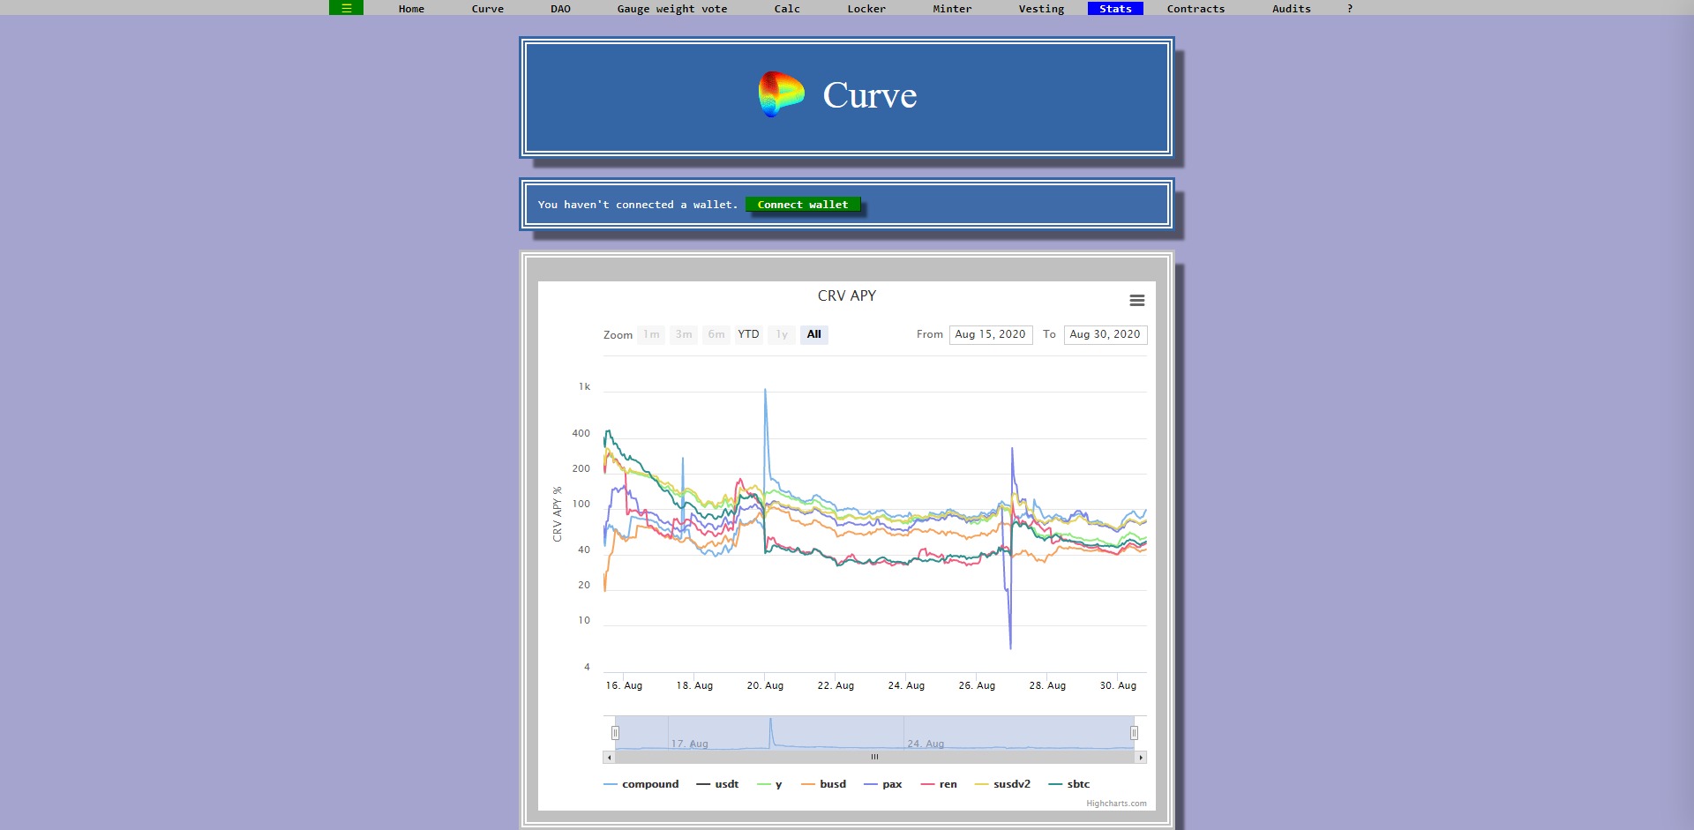The image size is (1694, 830).
Task: Select the Stats tab
Action: pyautogui.click(x=1115, y=9)
